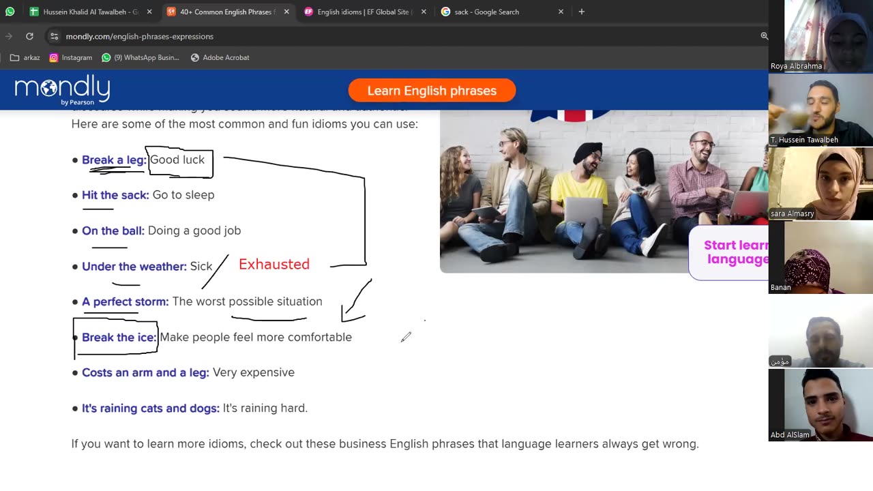Open the browser zoom magnifier icon

pyautogui.click(x=764, y=36)
